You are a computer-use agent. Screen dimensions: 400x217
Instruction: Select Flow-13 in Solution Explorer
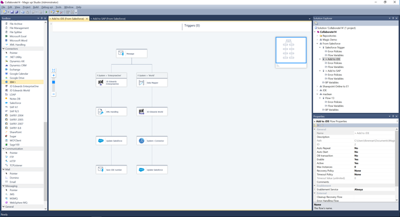click(329, 98)
